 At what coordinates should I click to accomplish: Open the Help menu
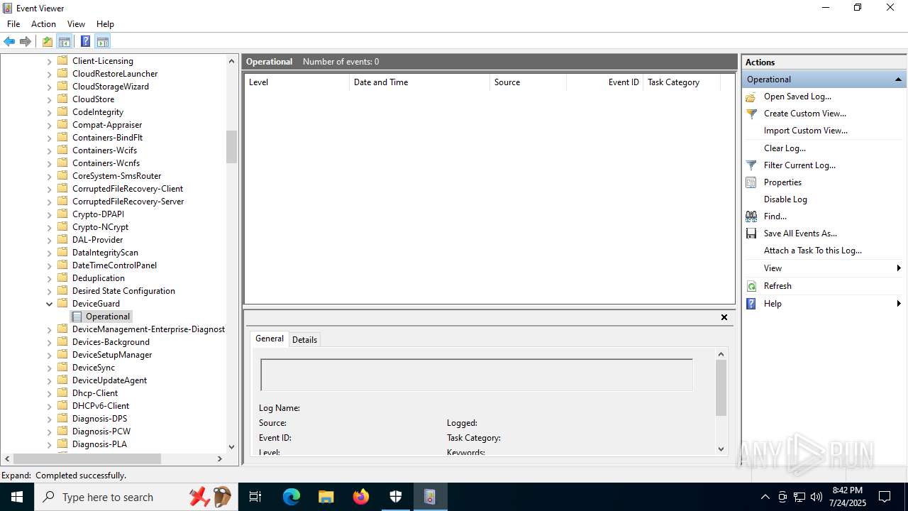point(105,24)
